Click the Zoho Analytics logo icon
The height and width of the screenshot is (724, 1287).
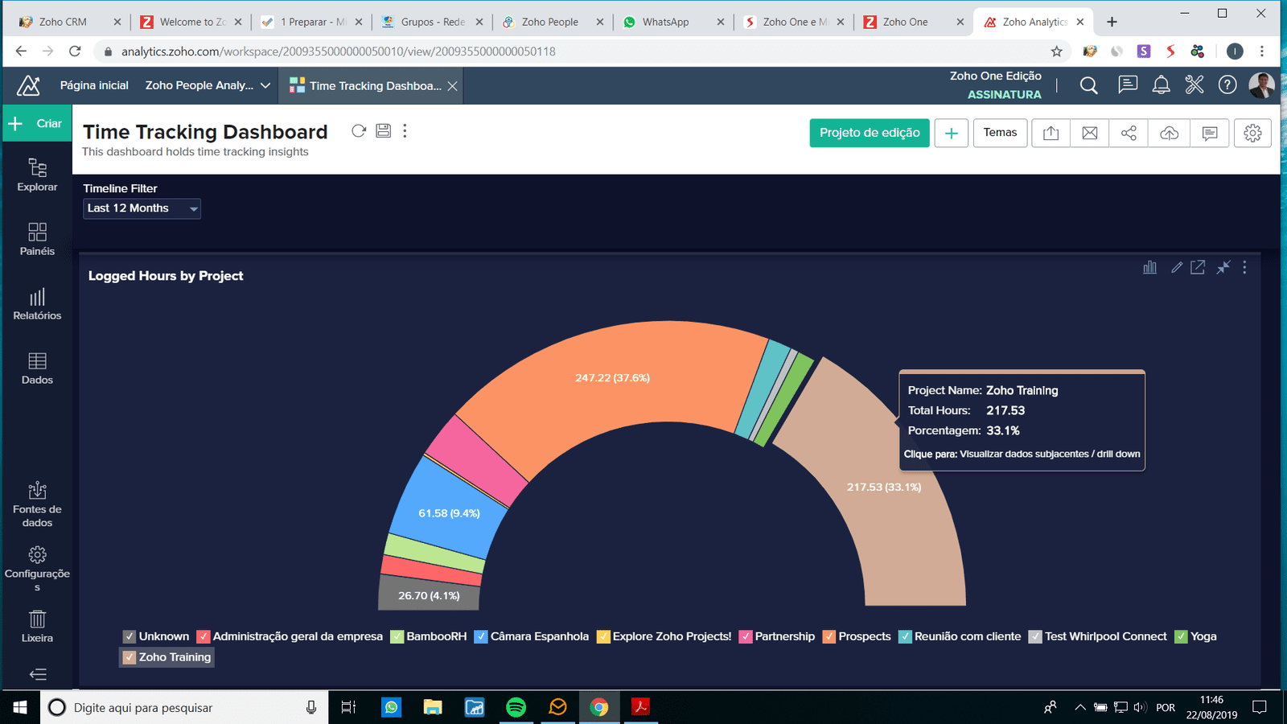click(x=28, y=85)
